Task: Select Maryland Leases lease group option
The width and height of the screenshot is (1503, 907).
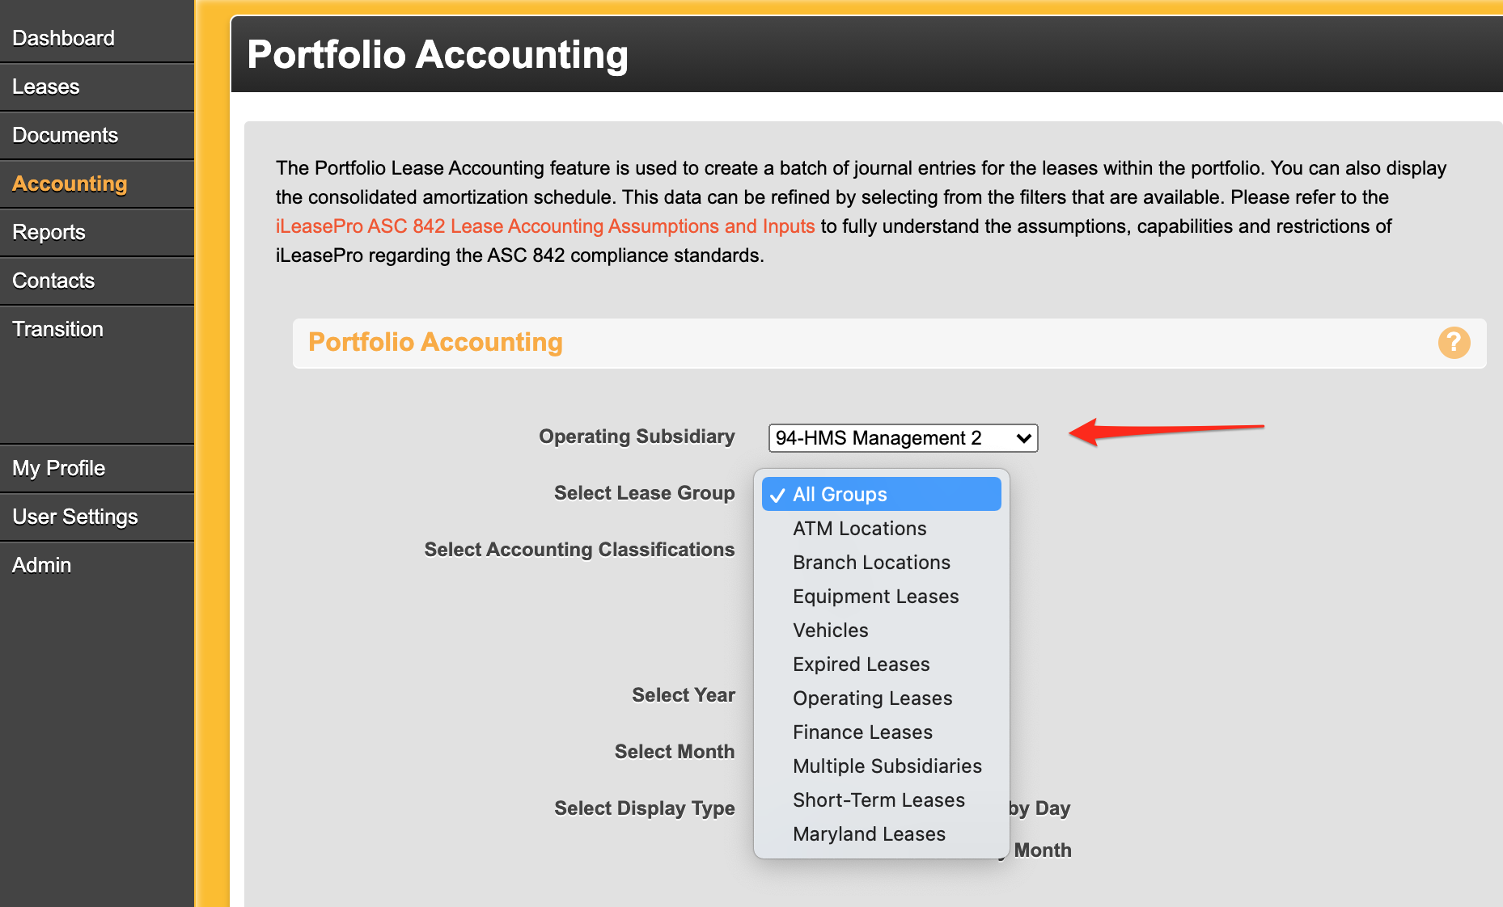Action: (x=881, y=834)
